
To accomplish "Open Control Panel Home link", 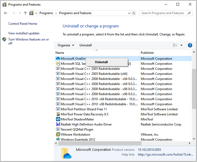I will 23,24.
